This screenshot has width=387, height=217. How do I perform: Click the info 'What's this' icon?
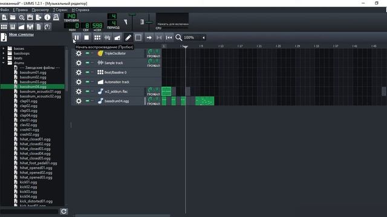pos(47,17)
